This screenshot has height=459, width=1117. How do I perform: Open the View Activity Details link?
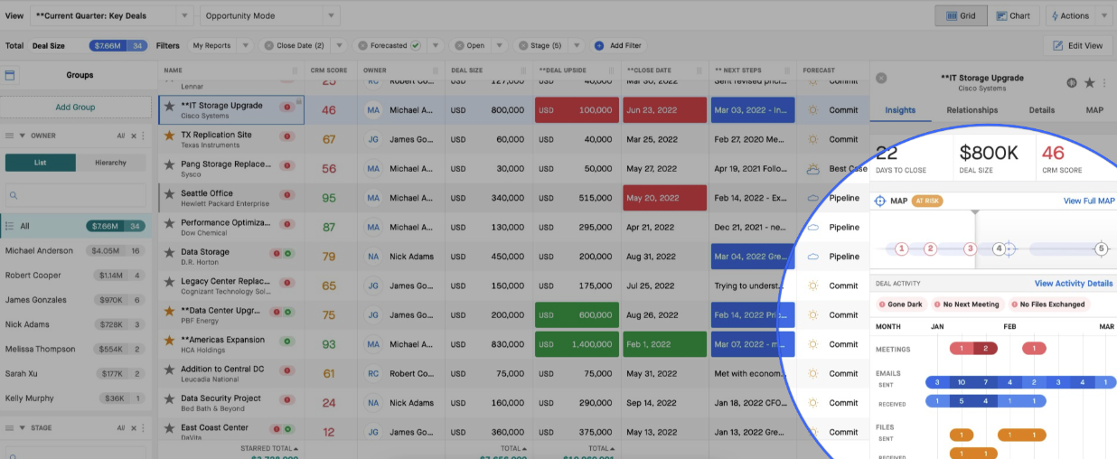[1073, 284]
